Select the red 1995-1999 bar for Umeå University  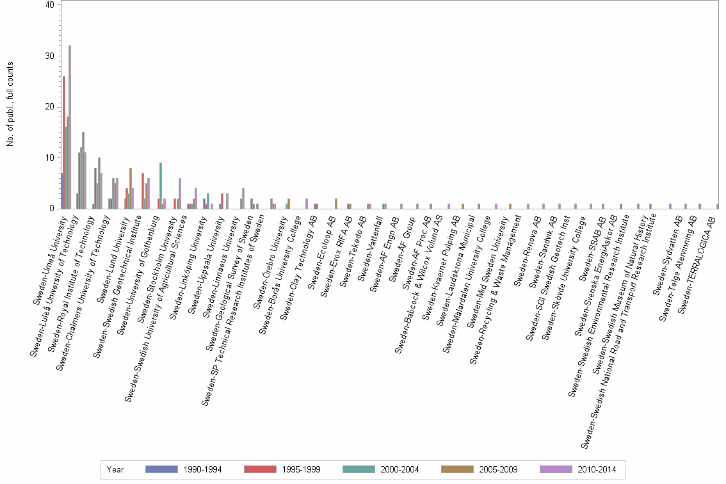click(x=64, y=141)
